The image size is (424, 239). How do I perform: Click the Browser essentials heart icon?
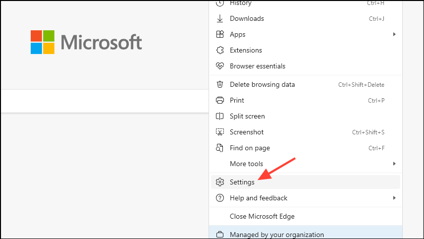220,66
